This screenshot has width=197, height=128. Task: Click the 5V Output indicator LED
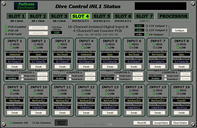[x=147, y=34]
